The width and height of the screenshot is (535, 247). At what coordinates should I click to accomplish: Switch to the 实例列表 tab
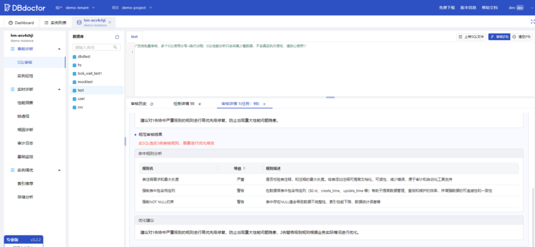55,22
